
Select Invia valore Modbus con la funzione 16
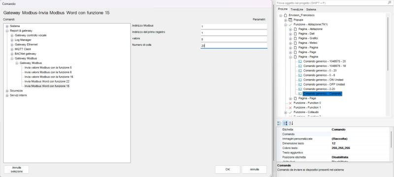pyautogui.click(x=49, y=77)
